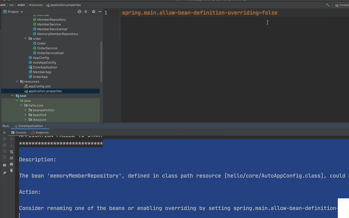Collapse the resources folder
Image resolution: width=349 pixels, height=218 pixels.
point(17,82)
